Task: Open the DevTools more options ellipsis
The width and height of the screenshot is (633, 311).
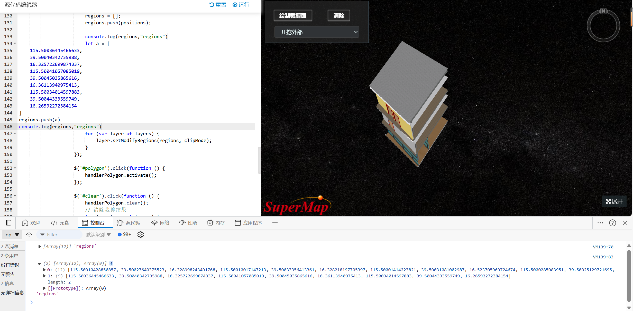Action: (600, 223)
